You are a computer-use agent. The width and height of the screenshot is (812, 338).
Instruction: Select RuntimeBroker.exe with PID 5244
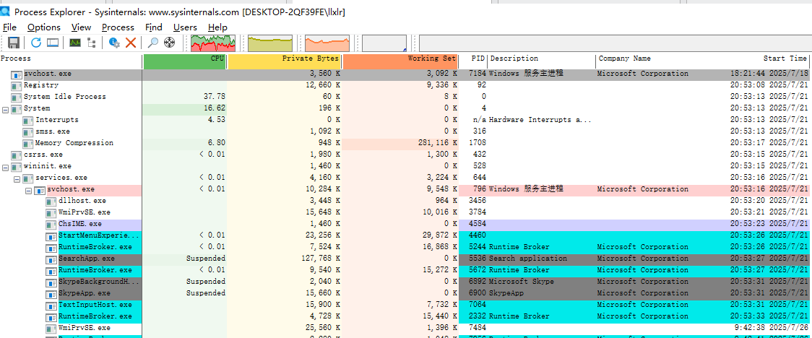(x=406, y=248)
